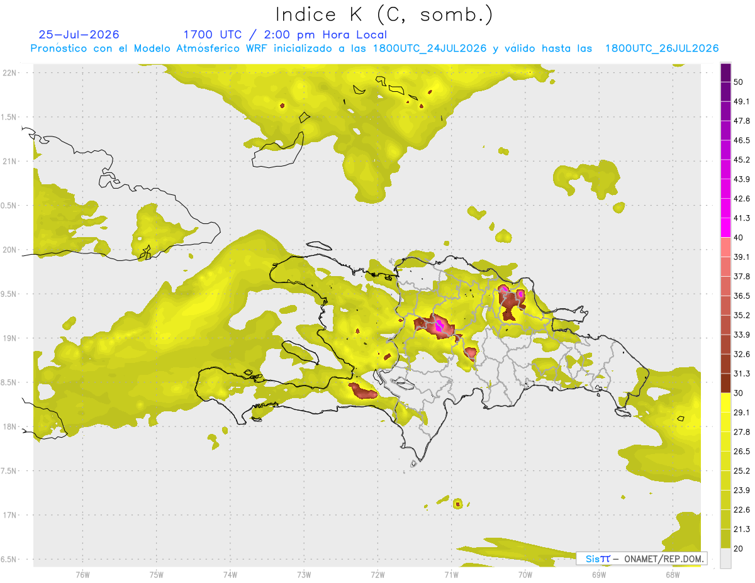Click the colorbar value "37.8"
Viewport: 755px width, 583px height.
click(x=742, y=276)
